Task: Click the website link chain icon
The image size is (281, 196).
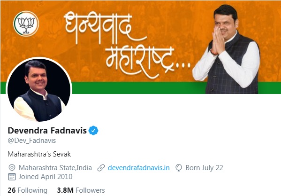Action: (x=101, y=168)
